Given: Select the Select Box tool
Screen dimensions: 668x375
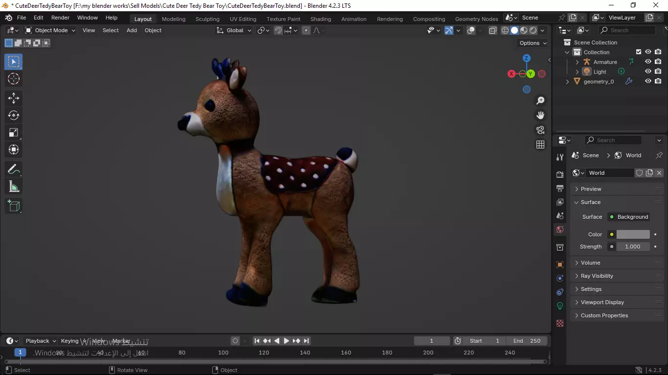Looking at the screenshot, I should (x=14, y=62).
